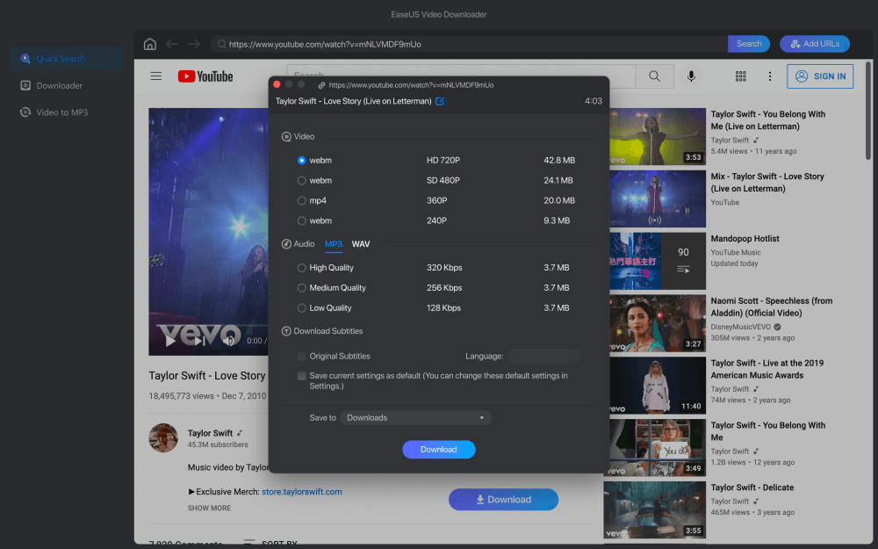Image resolution: width=878 pixels, height=549 pixels.
Task: Open Naomi Scott Speechless video thumbnail
Action: 658,323
